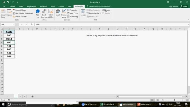Open the XML Source pane
The image size is (190, 107).
tap(83, 12)
